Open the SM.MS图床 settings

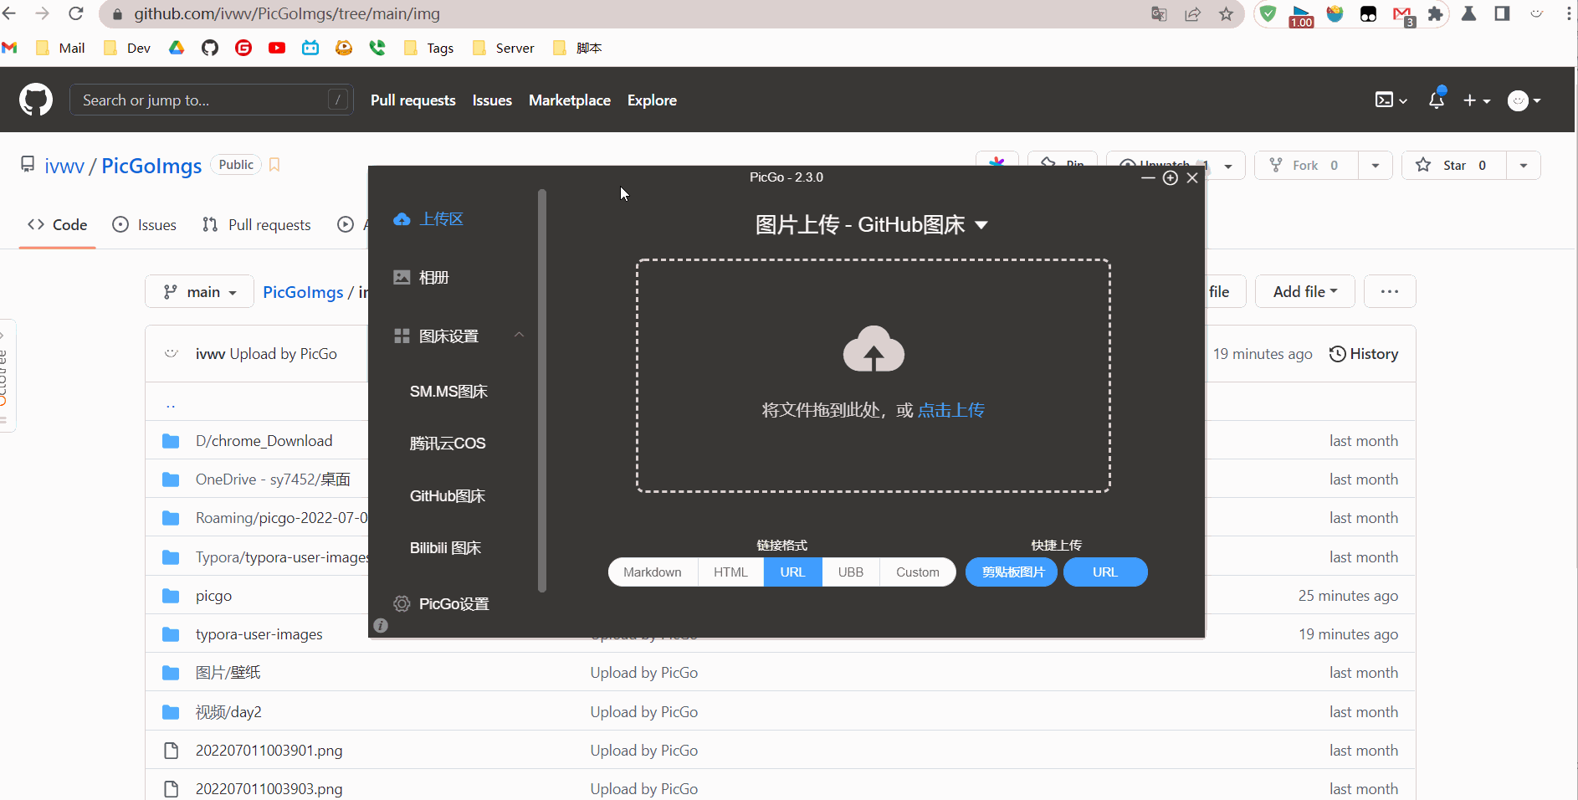click(448, 392)
